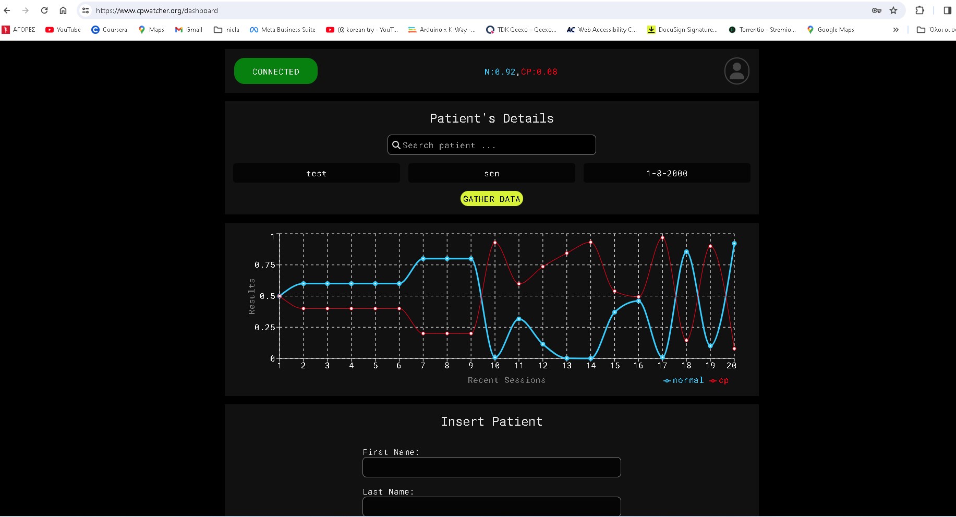Image resolution: width=956 pixels, height=517 pixels.
Task: Click the site information icon in address bar
Action: (x=86, y=10)
